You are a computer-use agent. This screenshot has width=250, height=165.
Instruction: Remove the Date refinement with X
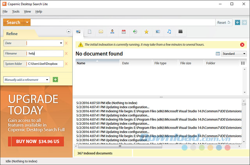coord(66,43)
